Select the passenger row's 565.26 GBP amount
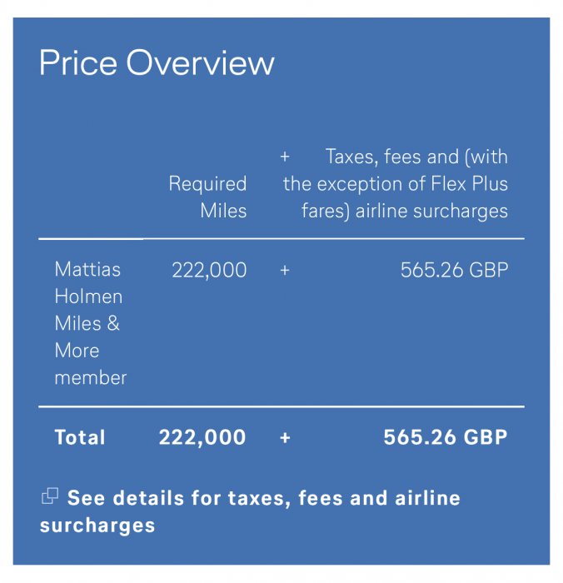 coord(454,270)
